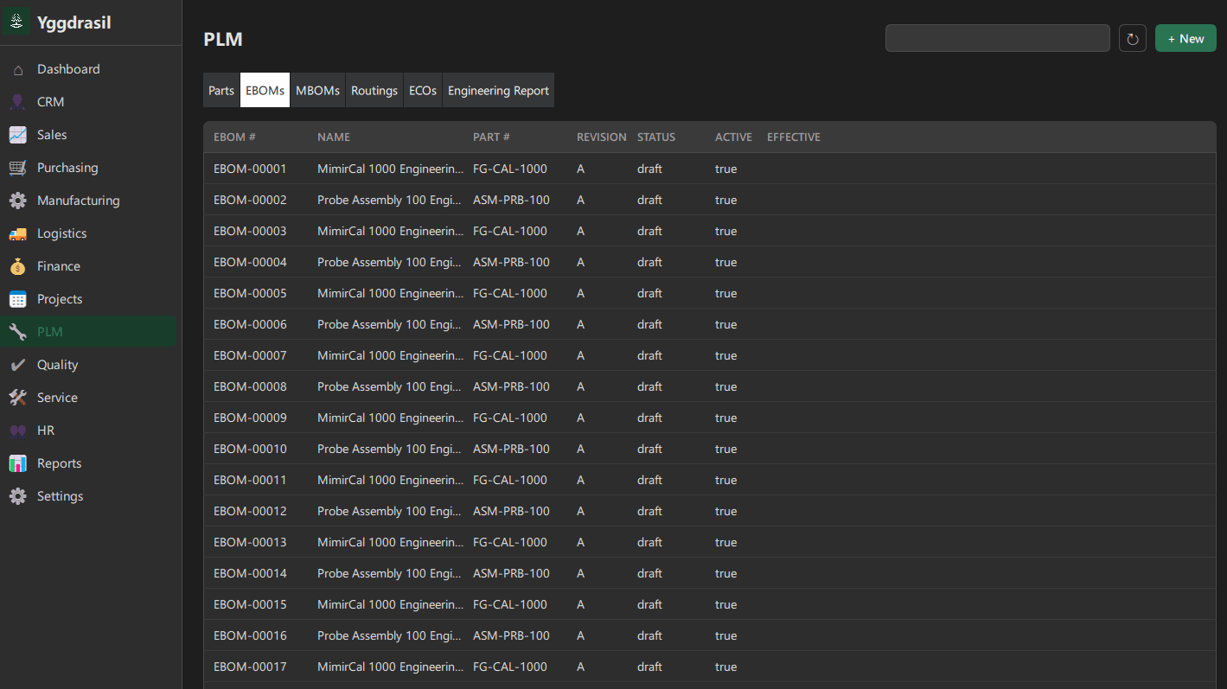Click the PLM wrench icon in sidebar
Image resolution: width=1227 pixels, height=689 pixels.
point(17,331)
